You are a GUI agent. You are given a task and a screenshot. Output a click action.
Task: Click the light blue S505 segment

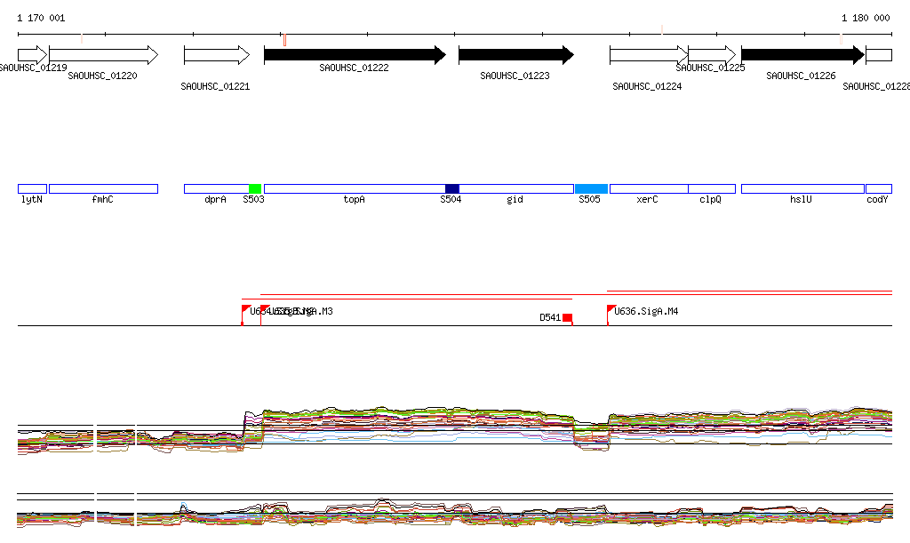click(x=591, y=188)
